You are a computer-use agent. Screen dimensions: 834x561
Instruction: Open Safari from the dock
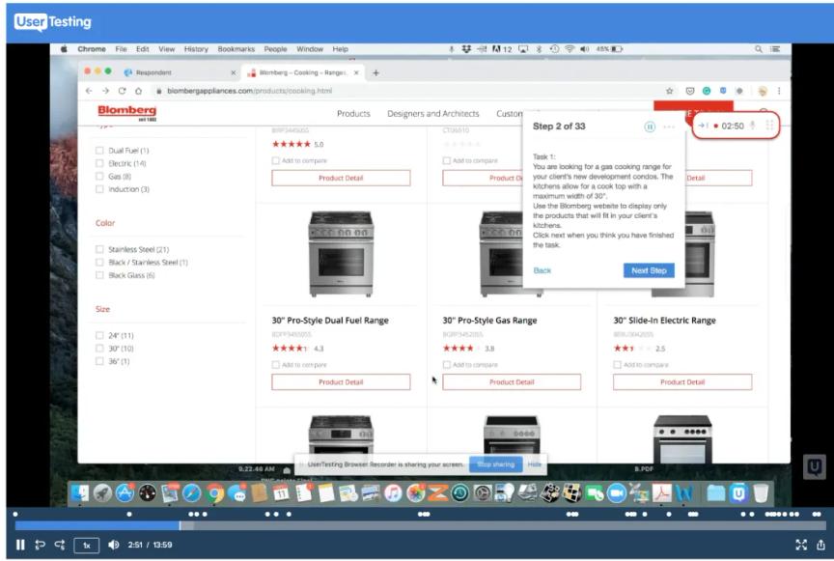pos(192,493)
